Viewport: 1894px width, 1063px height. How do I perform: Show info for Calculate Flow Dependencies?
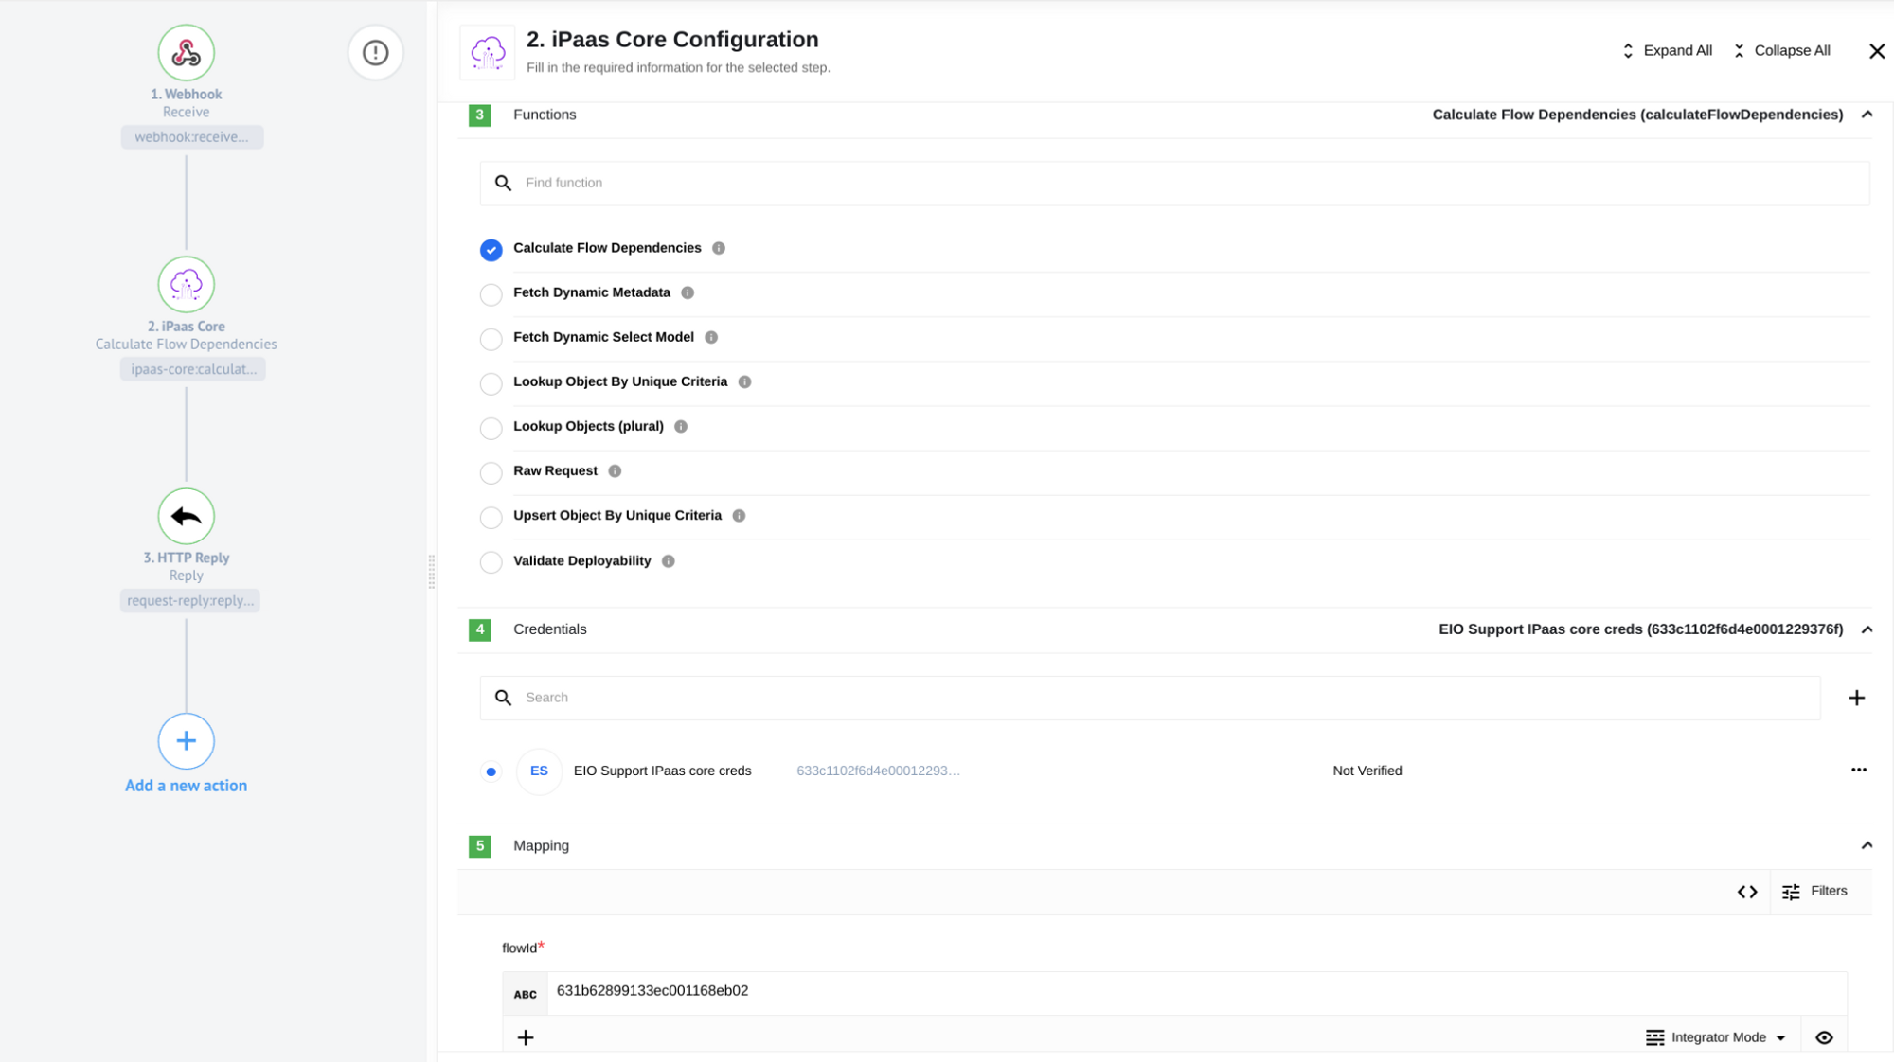(719, 248)
